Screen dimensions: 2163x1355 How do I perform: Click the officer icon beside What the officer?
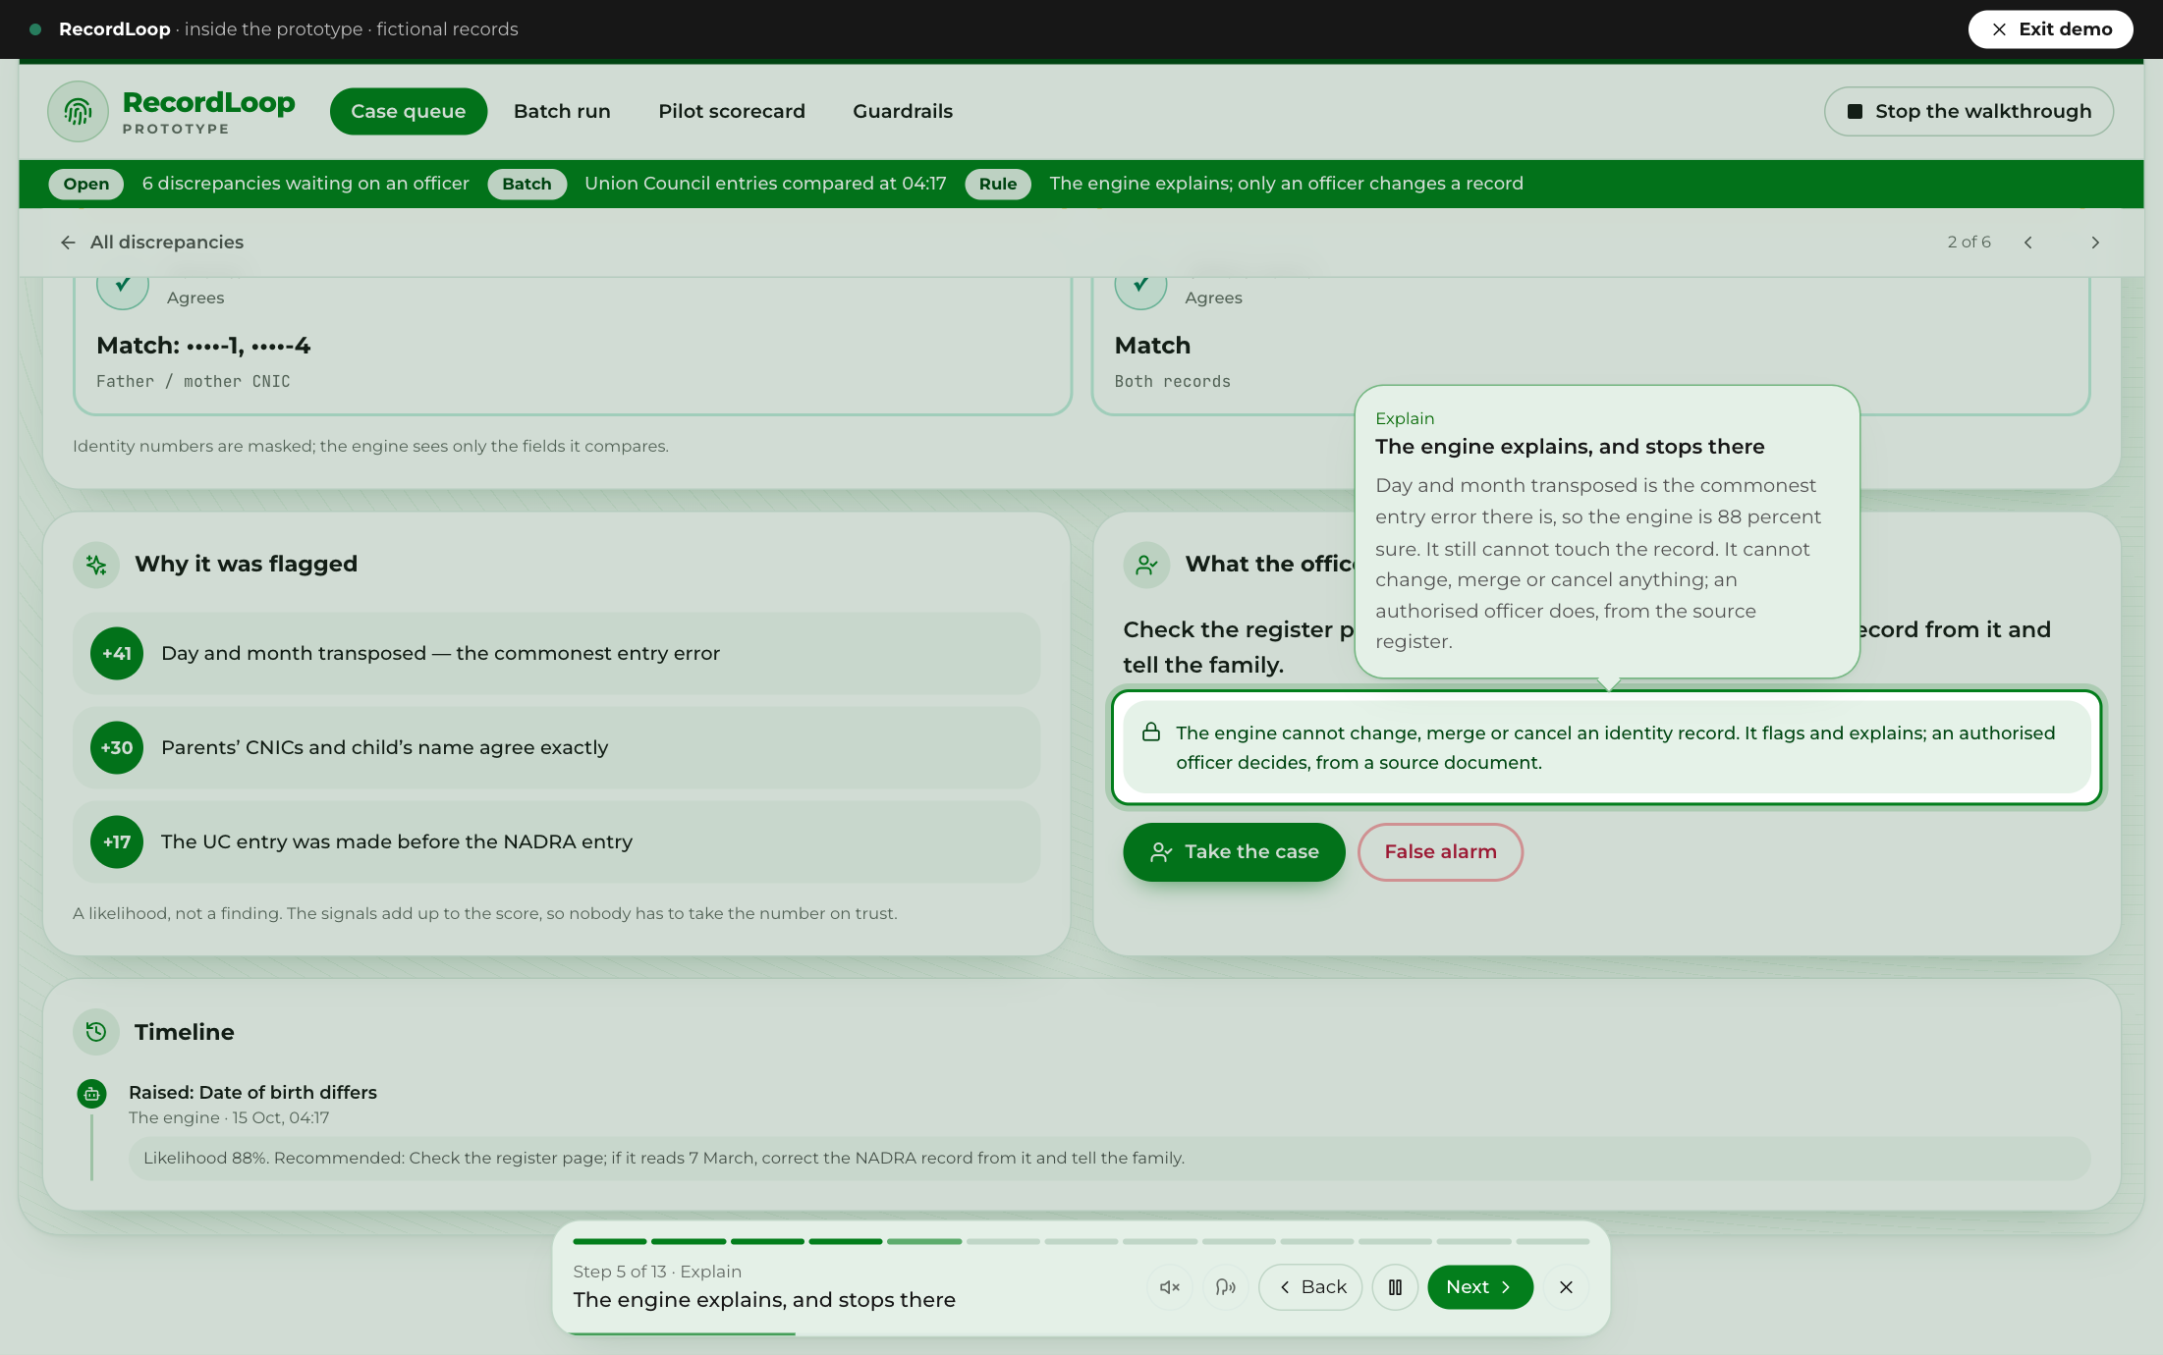1146,565
